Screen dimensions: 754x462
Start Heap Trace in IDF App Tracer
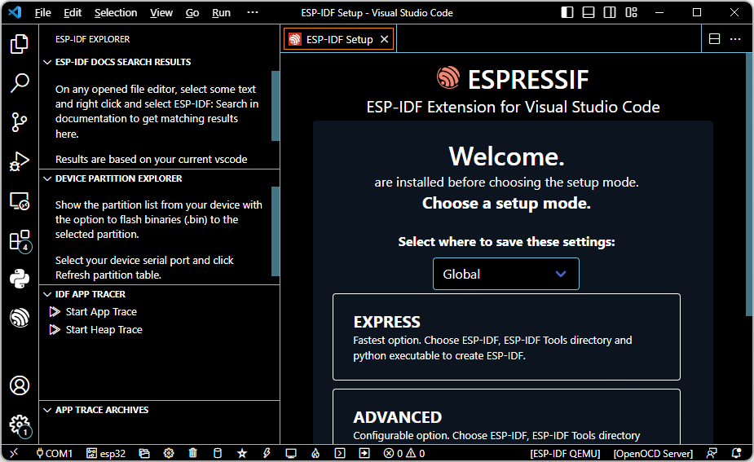[x=104, y=330]
